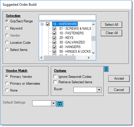Click the horizontal scroll right arrow
This screenshot has width=134, height=127.
tap(89, 57)
